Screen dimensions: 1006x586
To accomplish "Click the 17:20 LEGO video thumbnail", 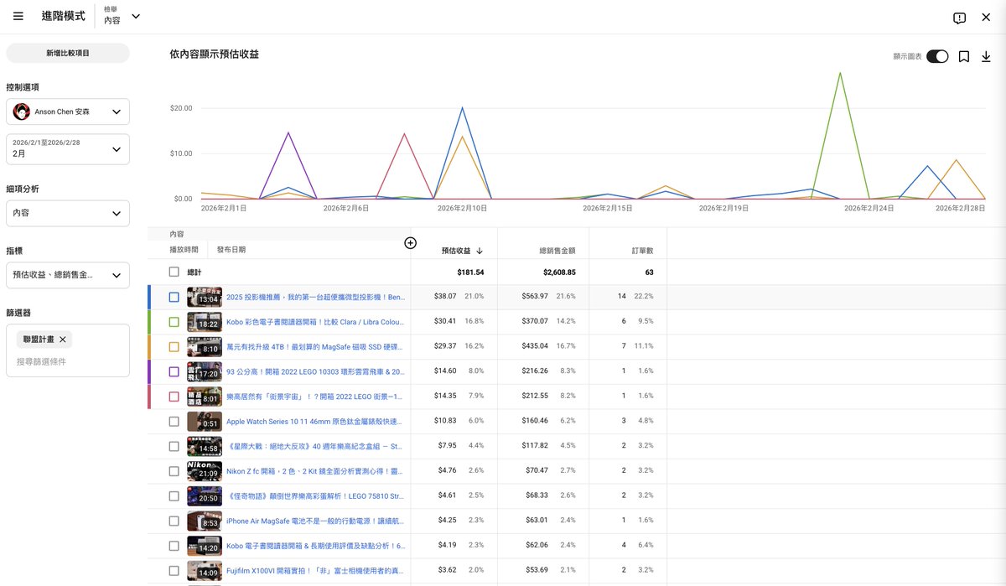I will (205, 371).
